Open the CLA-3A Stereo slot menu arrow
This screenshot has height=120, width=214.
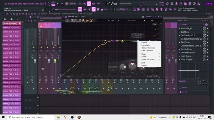(180, 49)
